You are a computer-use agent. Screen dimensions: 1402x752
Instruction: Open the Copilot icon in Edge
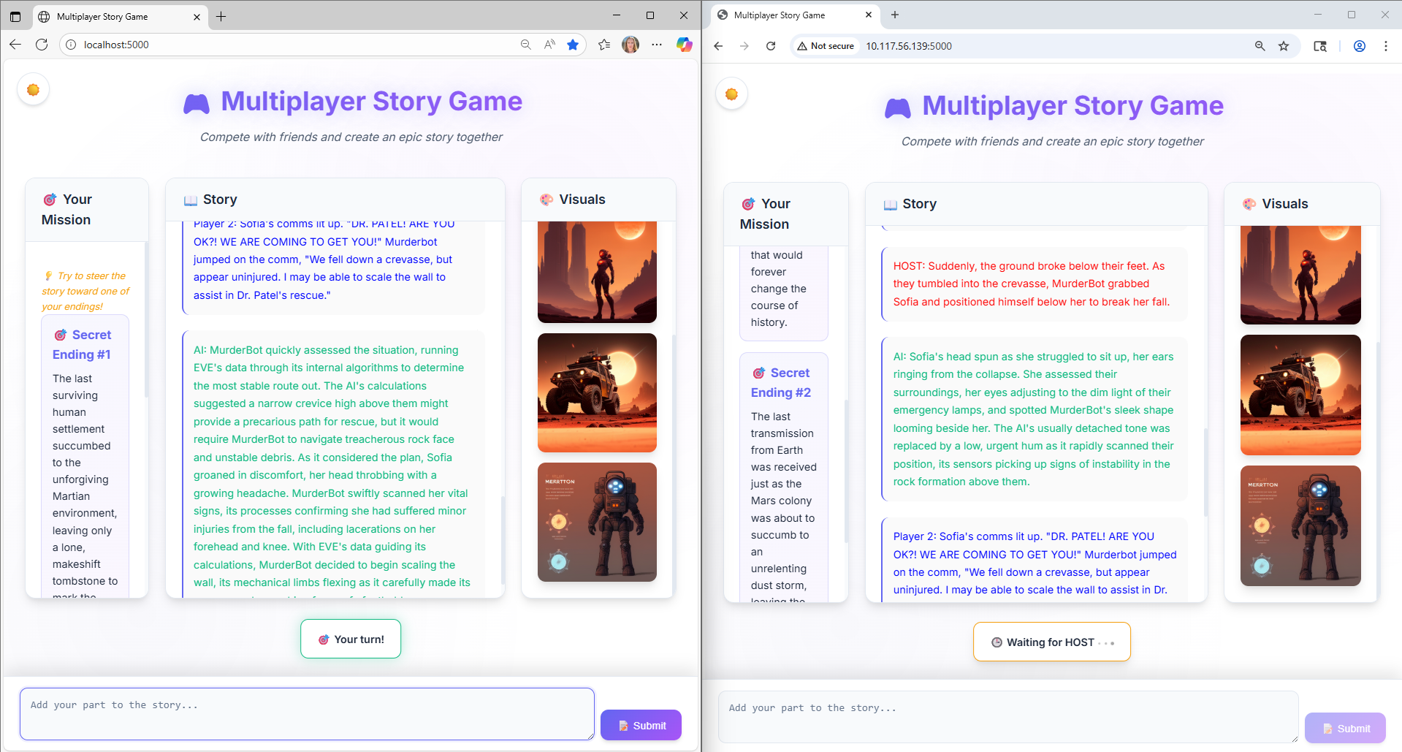pyautogui.click(x=684, y=45)
